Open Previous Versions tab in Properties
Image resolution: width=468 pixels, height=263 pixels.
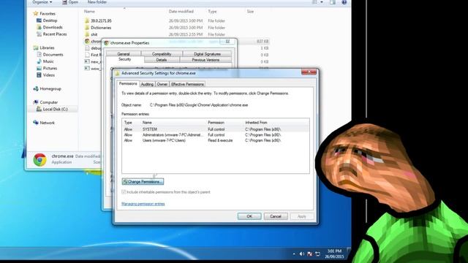click(x=205, y=60)
